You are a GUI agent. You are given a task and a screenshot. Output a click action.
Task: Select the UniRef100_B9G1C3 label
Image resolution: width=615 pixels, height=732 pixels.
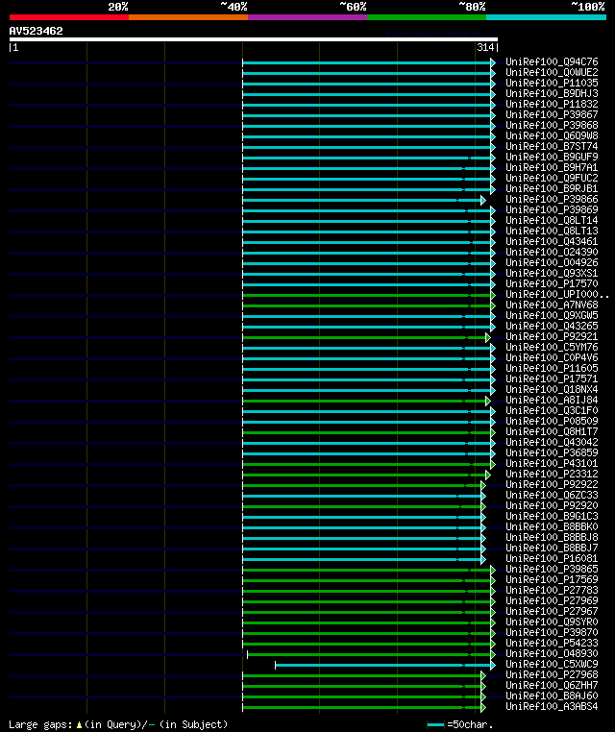coord(552,516)
